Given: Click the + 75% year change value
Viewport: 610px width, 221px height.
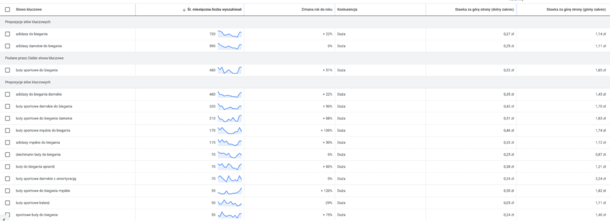Looking at the screenshot, I should pyautogui.click(x=327, y=215).
